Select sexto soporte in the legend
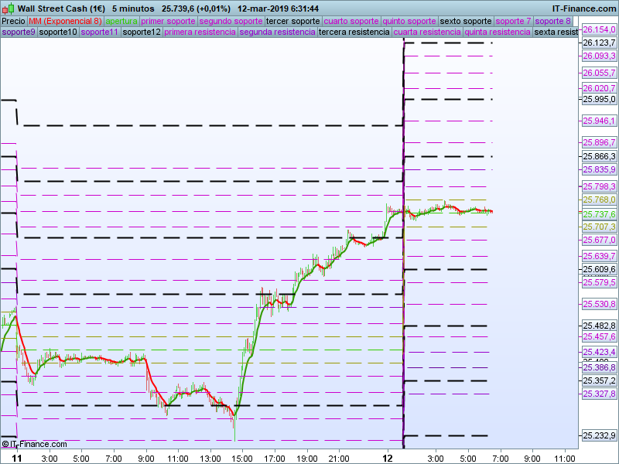619x464 pixels. 466,21
